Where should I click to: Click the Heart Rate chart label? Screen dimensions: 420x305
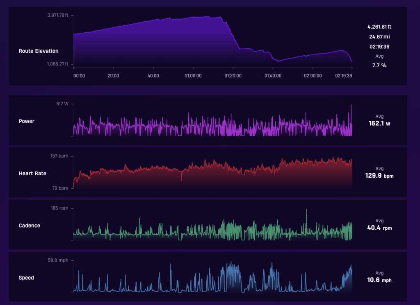point(32,173)
